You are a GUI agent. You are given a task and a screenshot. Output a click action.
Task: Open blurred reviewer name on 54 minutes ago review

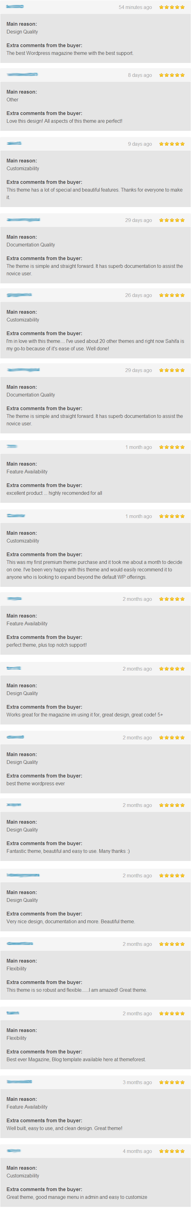point(16,7)
